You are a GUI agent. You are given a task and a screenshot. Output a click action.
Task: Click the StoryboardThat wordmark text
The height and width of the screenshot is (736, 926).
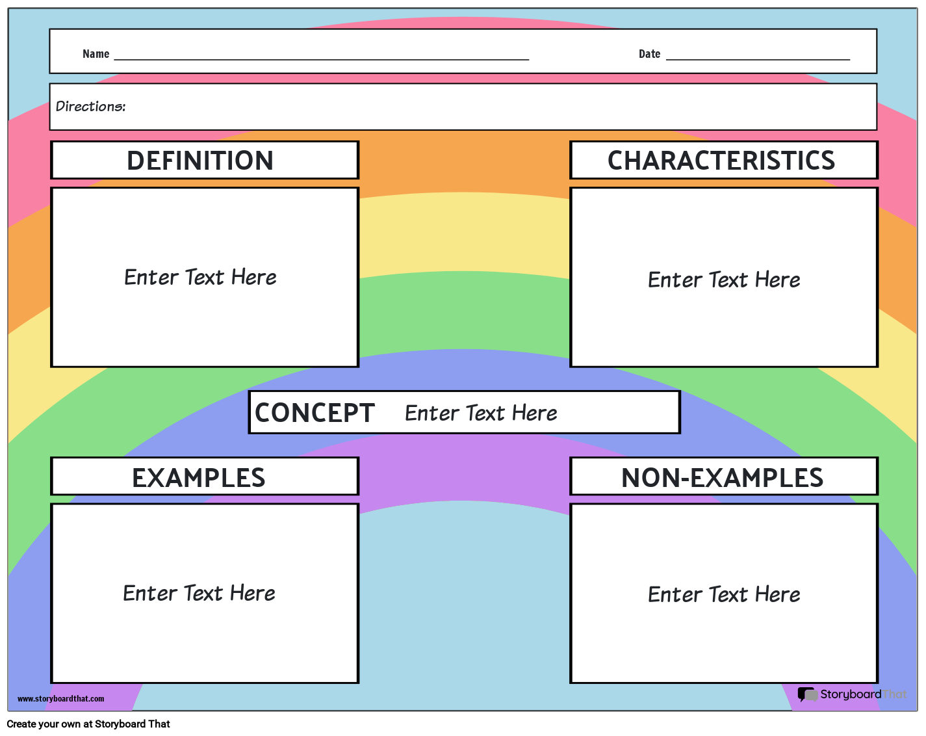[863, 694]
